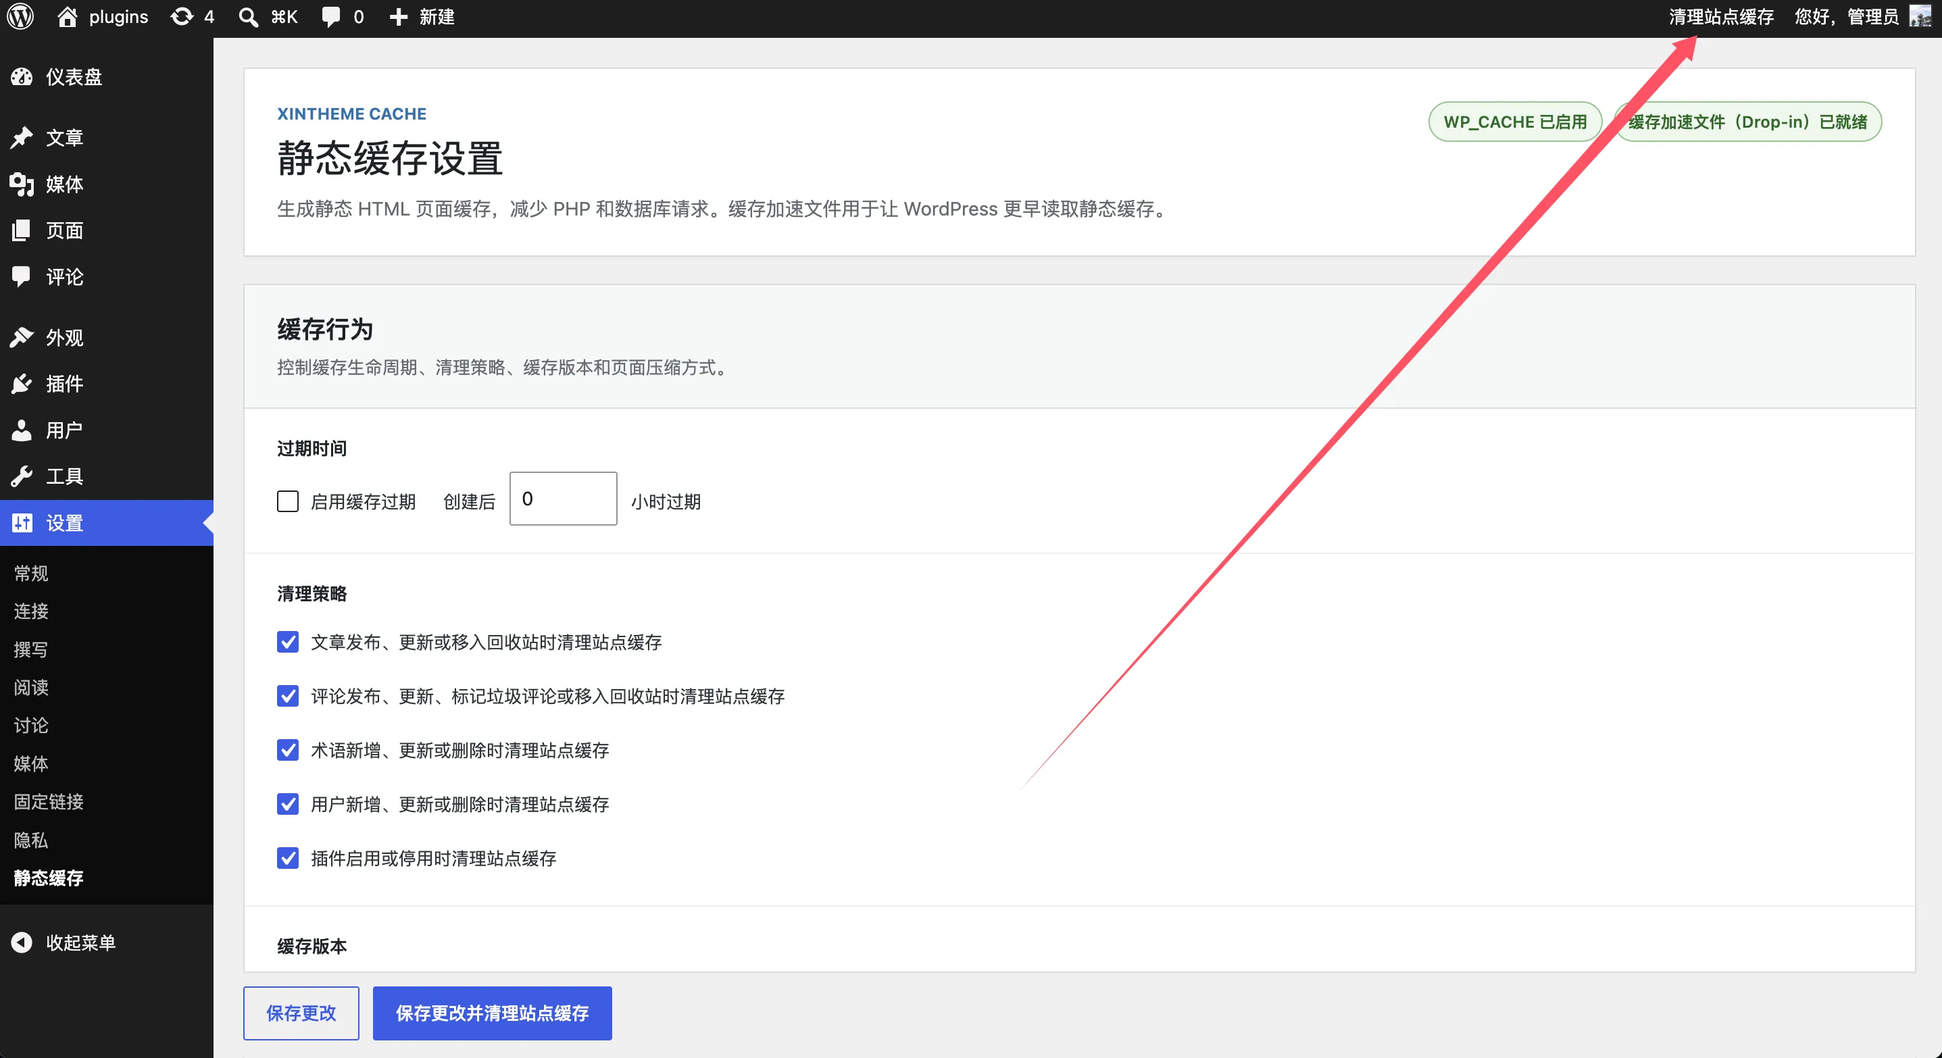Uncheck 文章发布、更新或移入回收站时清理站点缓存
The width and height of the screenshot is (1942, 1058).
point(288,642)
